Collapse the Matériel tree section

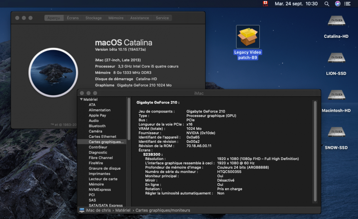click(81, 99)
